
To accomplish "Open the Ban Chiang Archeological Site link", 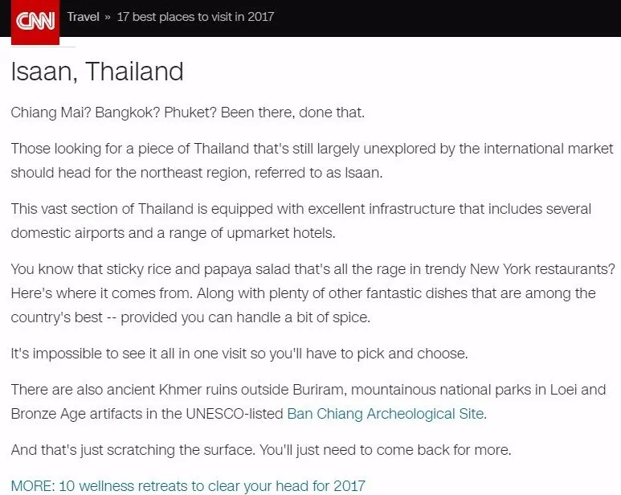I will click(386, 414).
